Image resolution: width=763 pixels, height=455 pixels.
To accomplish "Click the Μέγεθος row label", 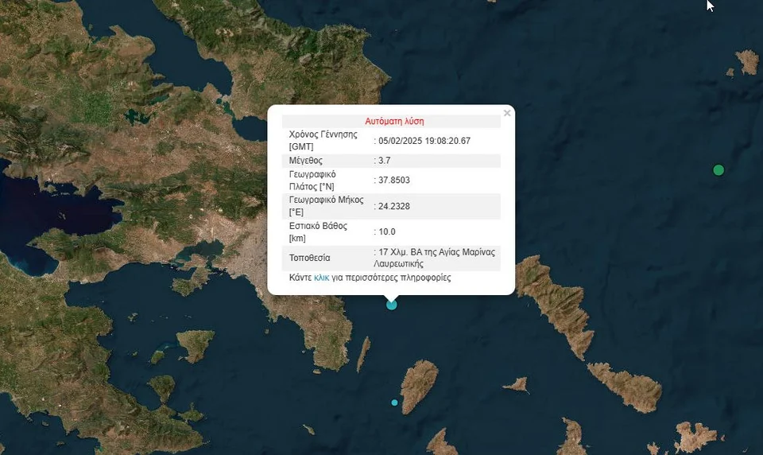I will point(306,161).
